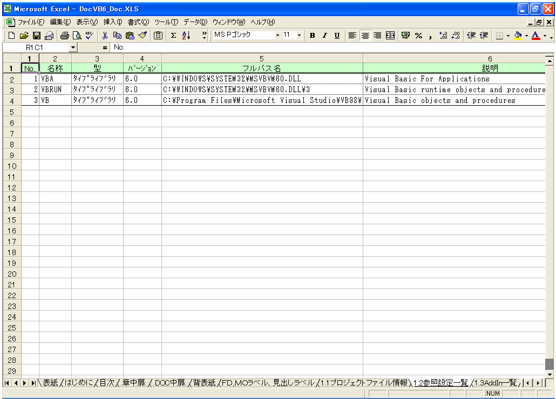
Task: Switch to the 目次 sheet tab
Action: point(107,383)
